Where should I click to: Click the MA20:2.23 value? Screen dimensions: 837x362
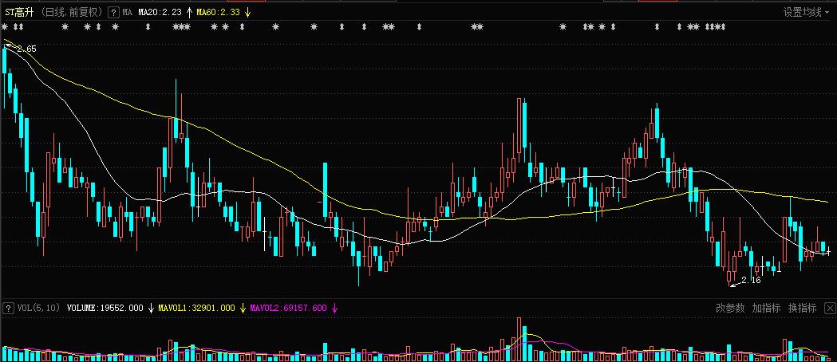[x=160, y=12]
